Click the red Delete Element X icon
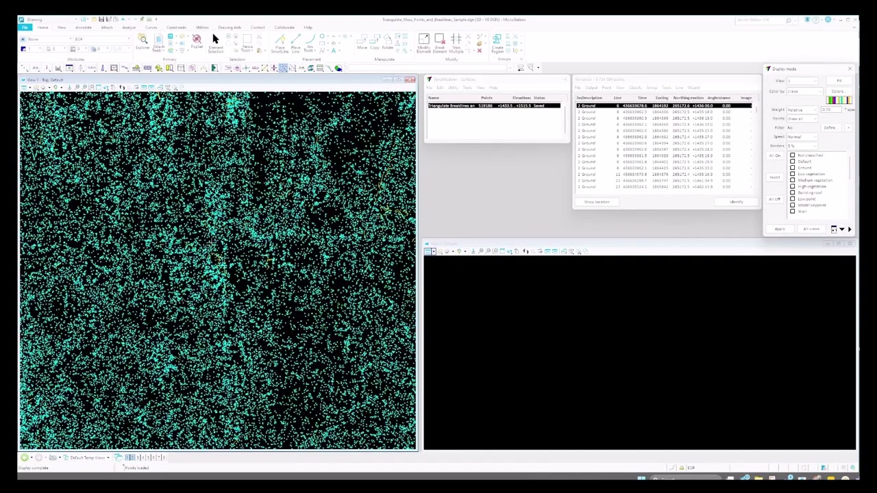 click(x=480, y=51)
